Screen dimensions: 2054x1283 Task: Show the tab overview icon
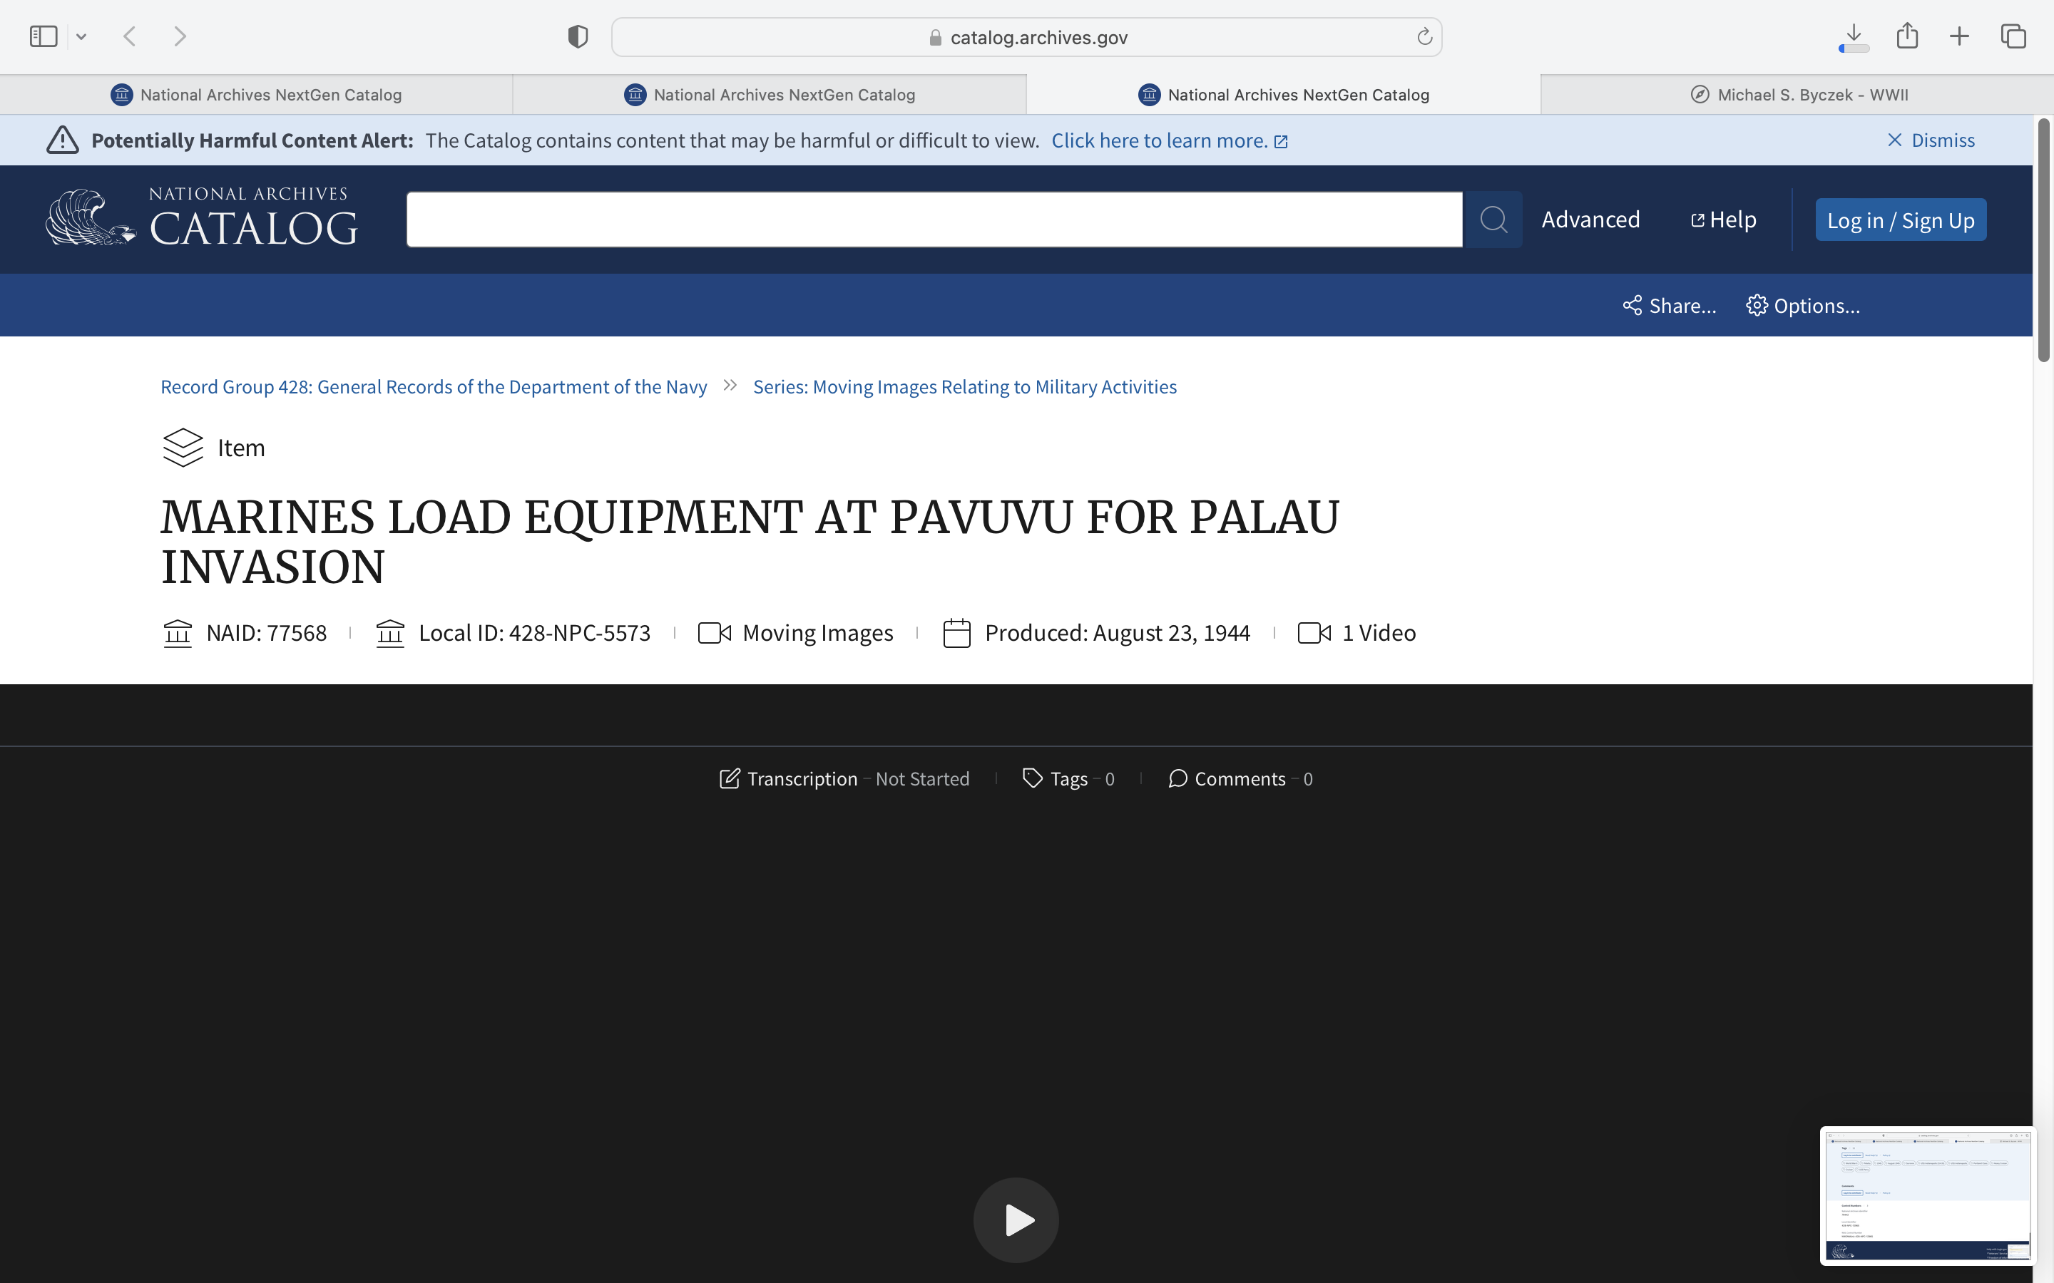(x=2013, y=36)
